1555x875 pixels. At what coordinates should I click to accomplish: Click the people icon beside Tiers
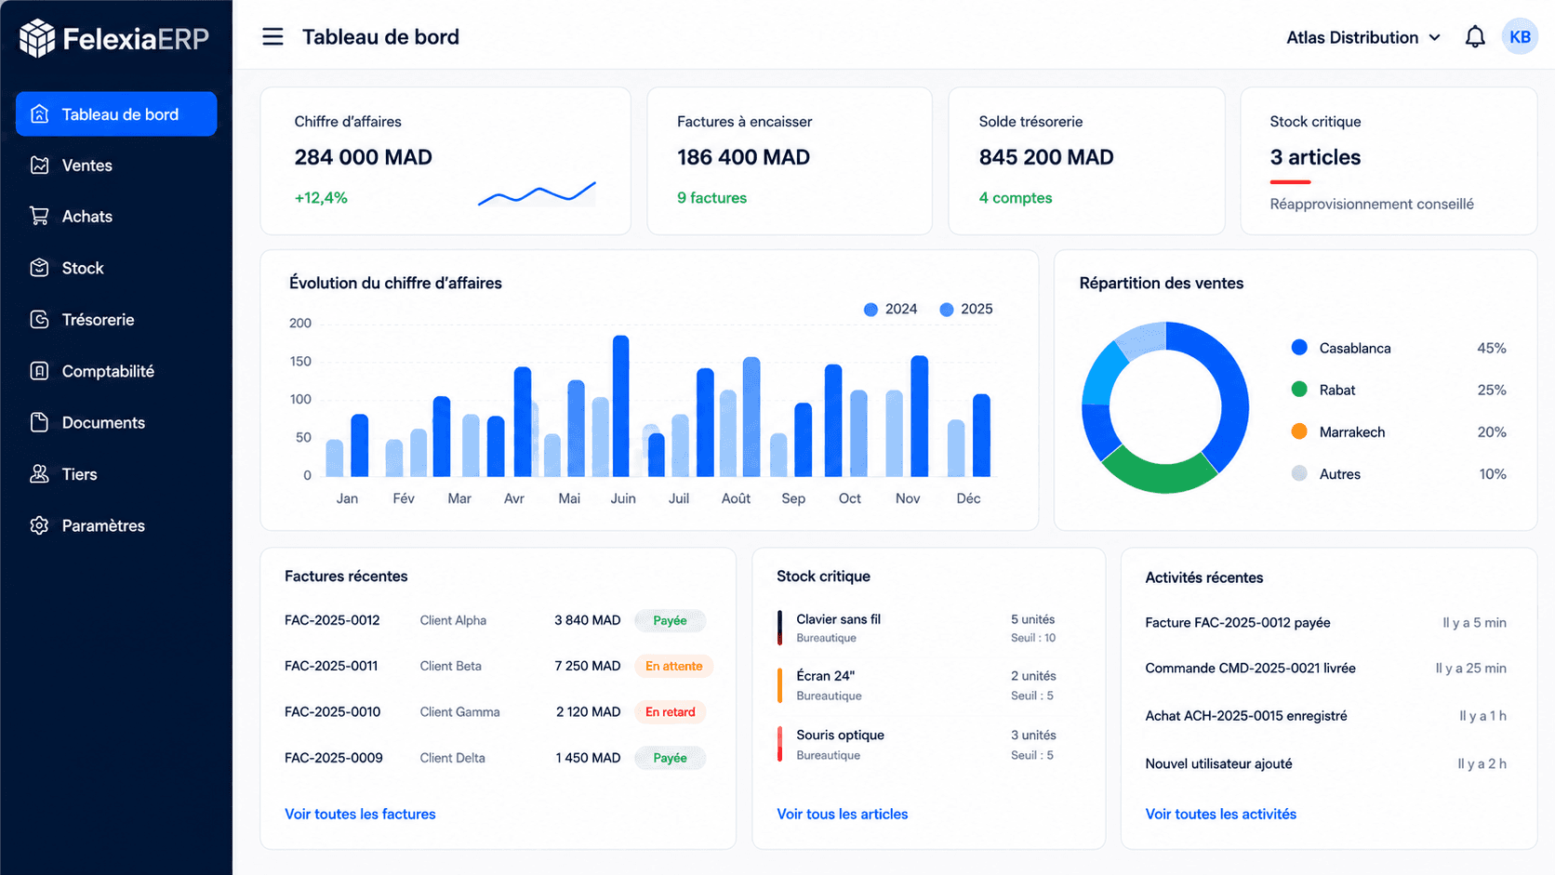[39, 474]
